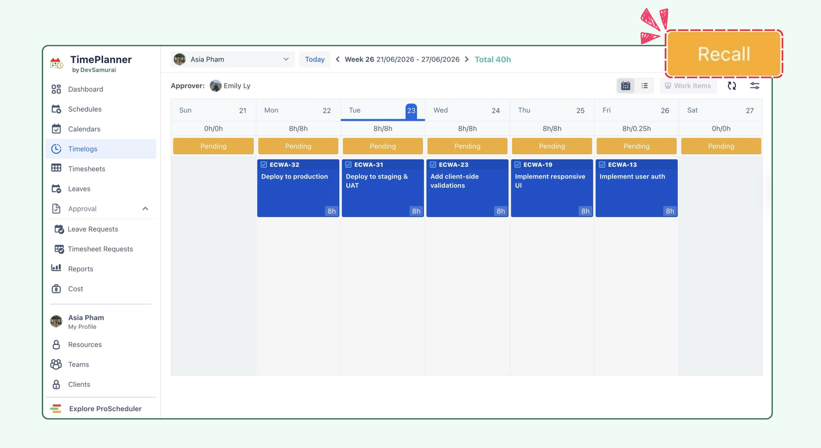Open Add client-side validations card
Screen dimensions: 821x448
click(467, 188)
